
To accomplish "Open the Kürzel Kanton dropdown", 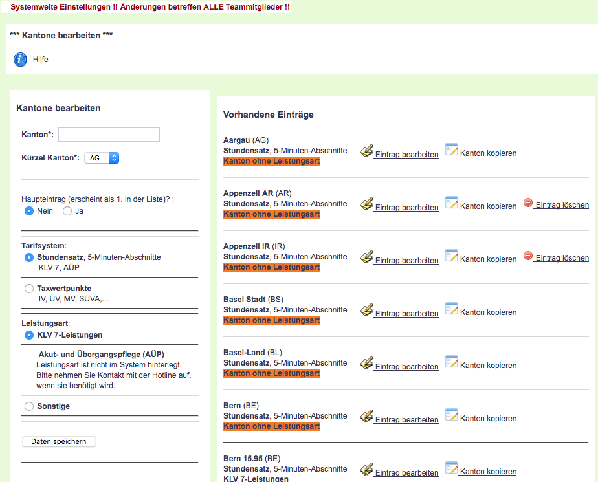I will tap(102, 158).
